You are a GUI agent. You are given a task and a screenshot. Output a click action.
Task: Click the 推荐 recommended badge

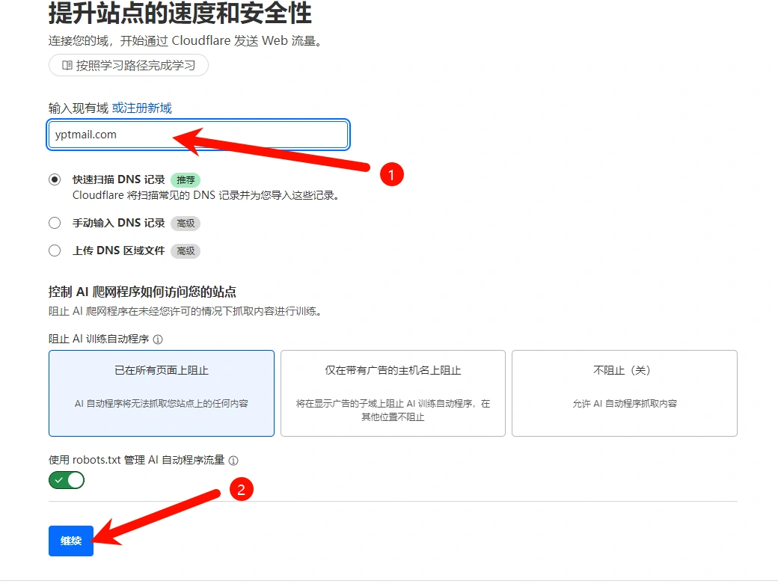(186, 180)
